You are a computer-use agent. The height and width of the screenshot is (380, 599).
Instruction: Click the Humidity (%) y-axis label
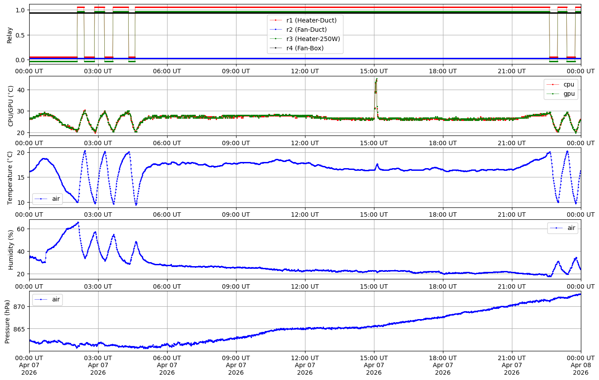[11, 249]
